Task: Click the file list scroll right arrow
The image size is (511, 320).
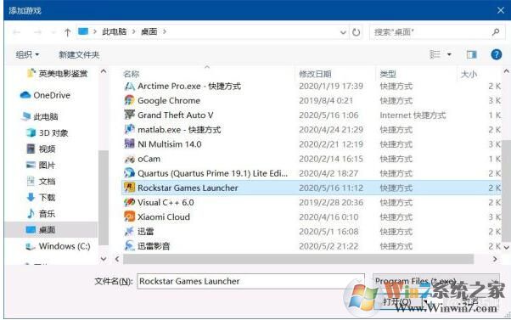Action: [495, 259]
